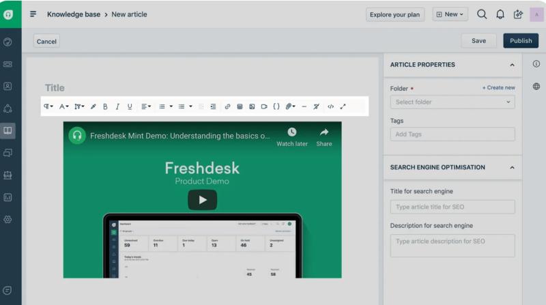Click the SEO description text area

452,246
